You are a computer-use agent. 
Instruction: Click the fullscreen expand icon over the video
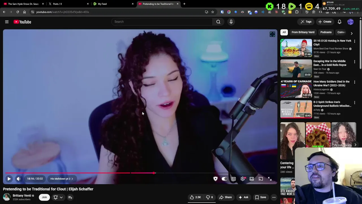pyautogui.click(x=272, y=34)
